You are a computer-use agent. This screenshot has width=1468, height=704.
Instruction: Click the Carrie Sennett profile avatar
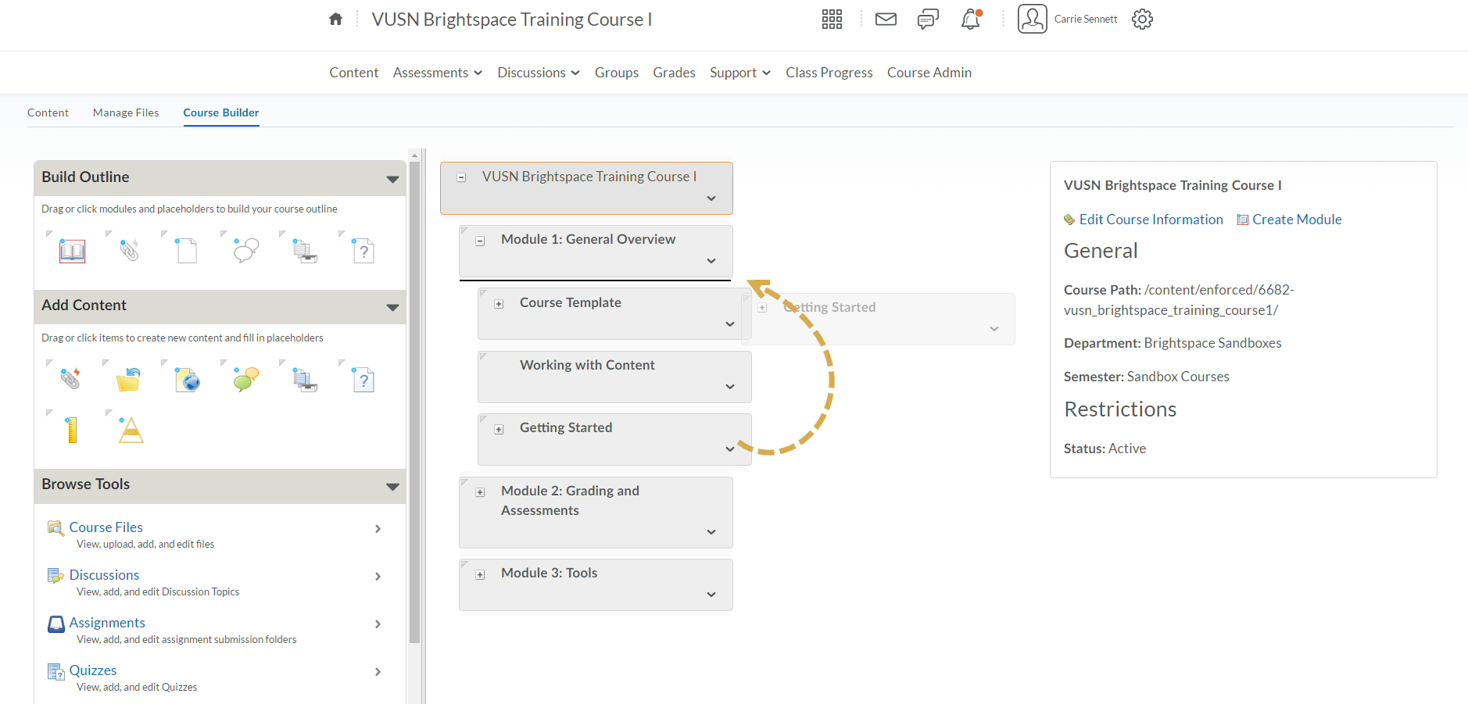[1032, 19]
